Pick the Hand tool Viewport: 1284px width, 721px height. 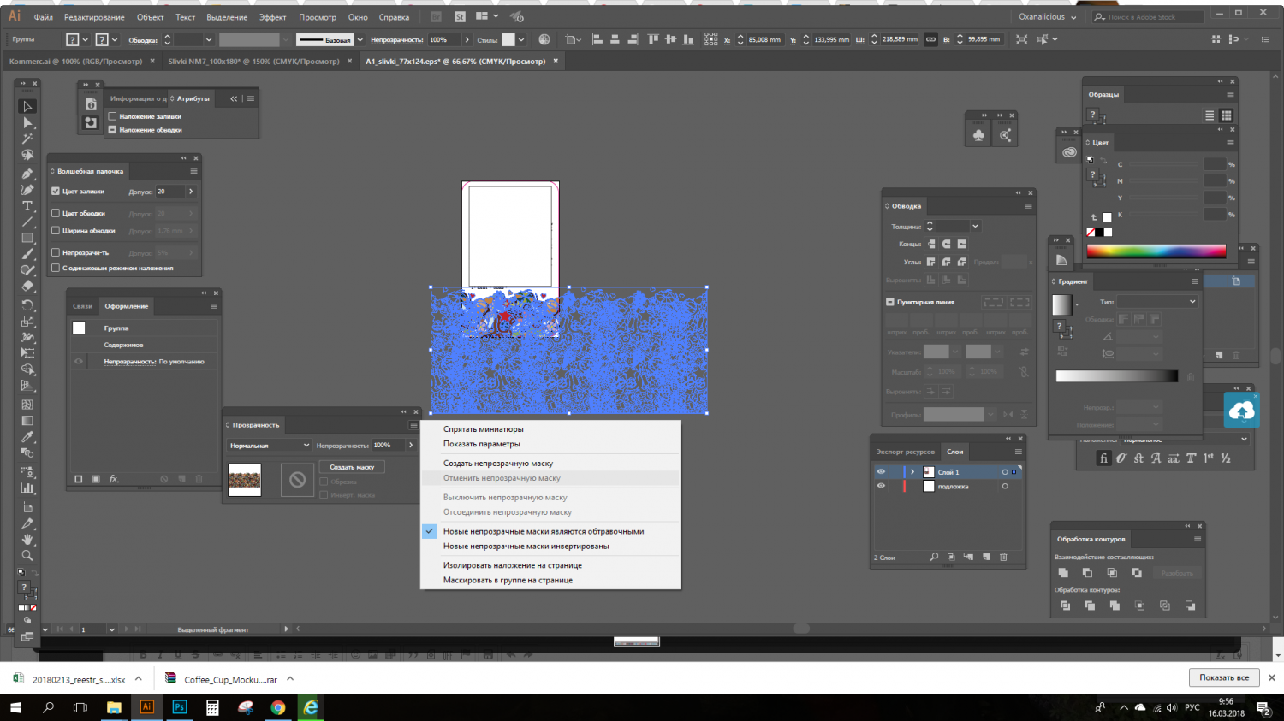point(27,540)
